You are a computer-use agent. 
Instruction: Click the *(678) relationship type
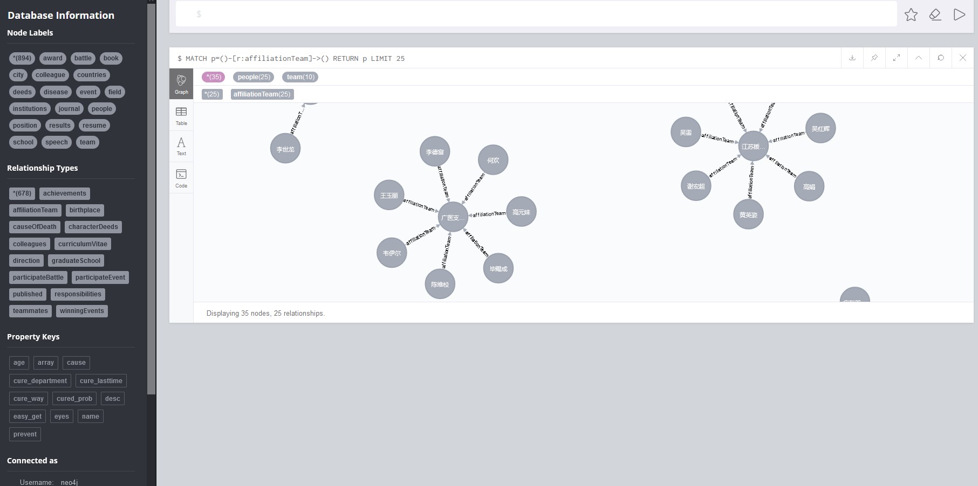(x=23, y=193)
